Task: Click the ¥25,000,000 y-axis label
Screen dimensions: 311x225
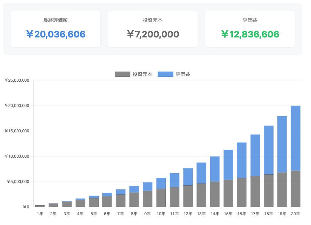Action: tap(17, 81)
